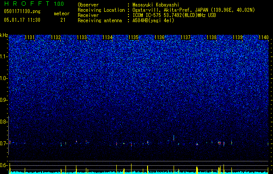Click the Receiving Location field label
The image size is (273, 174).
click(101, 10)
